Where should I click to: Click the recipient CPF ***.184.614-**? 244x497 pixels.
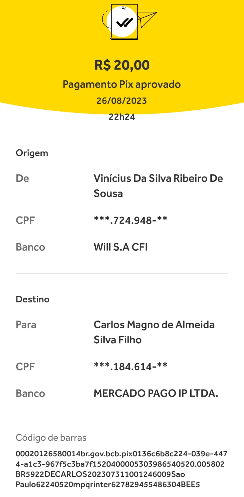coord(130,367)
